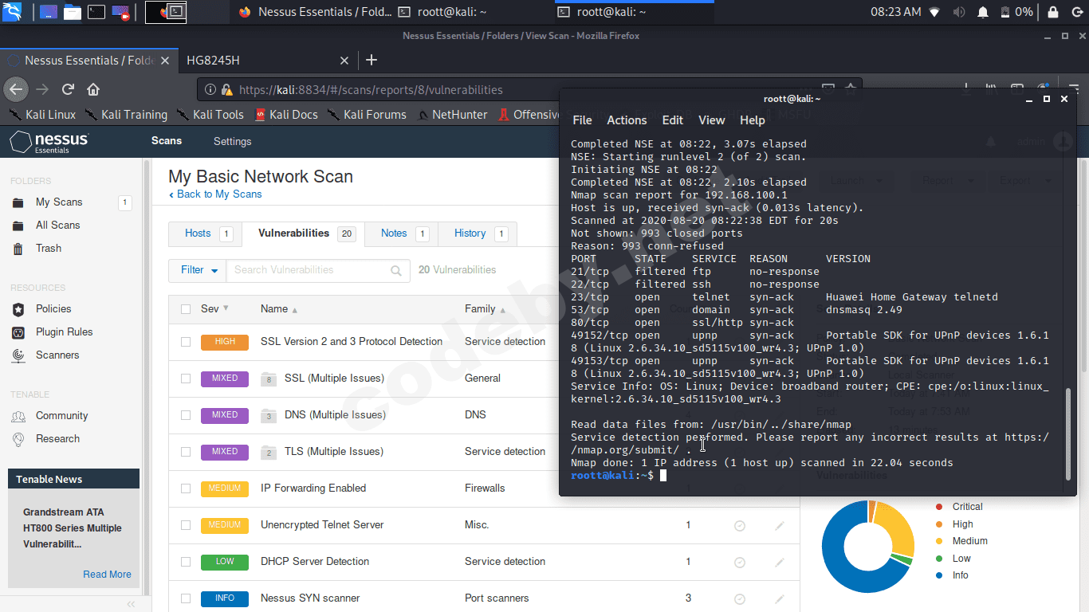Click Read More in Tenable News
This screenshot has width=1089, height=612.
click(x=107, y=575)
